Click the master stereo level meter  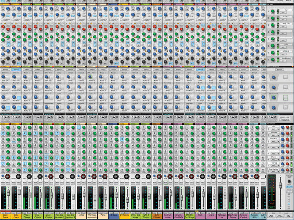click(x=271, y=192)
